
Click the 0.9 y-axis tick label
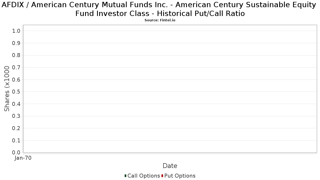click(x=16, y=43)
